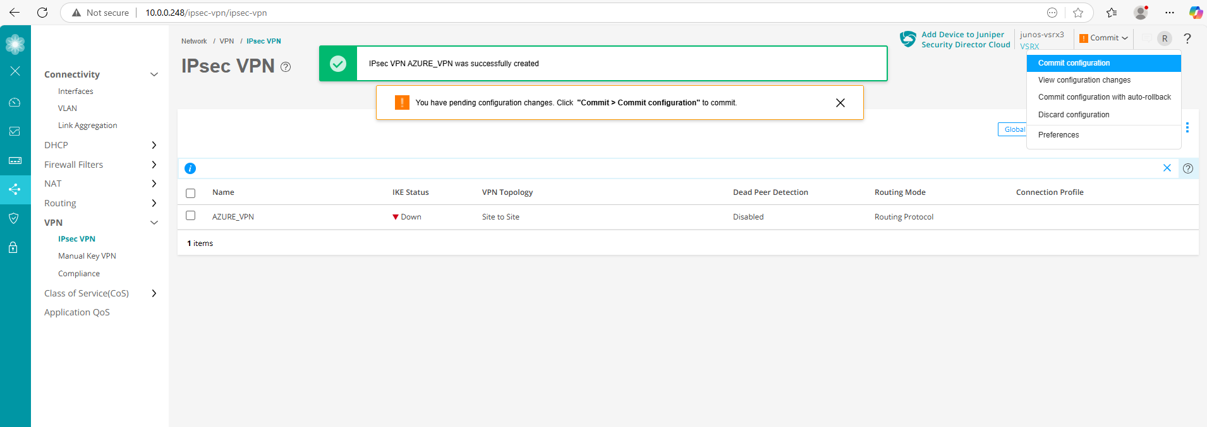Click the Security Director Cloud shield logo

click(x=908, y=39)
